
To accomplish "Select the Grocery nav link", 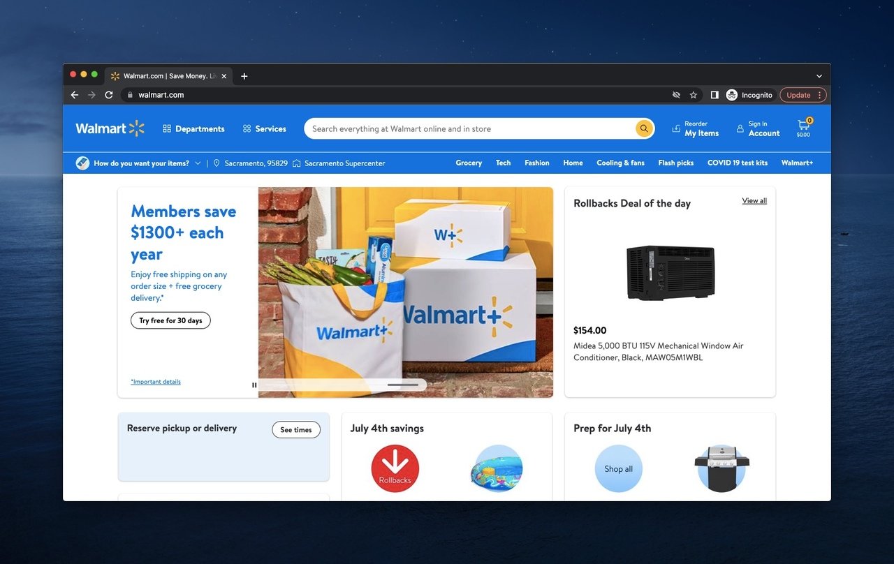I will click(469, 163).
